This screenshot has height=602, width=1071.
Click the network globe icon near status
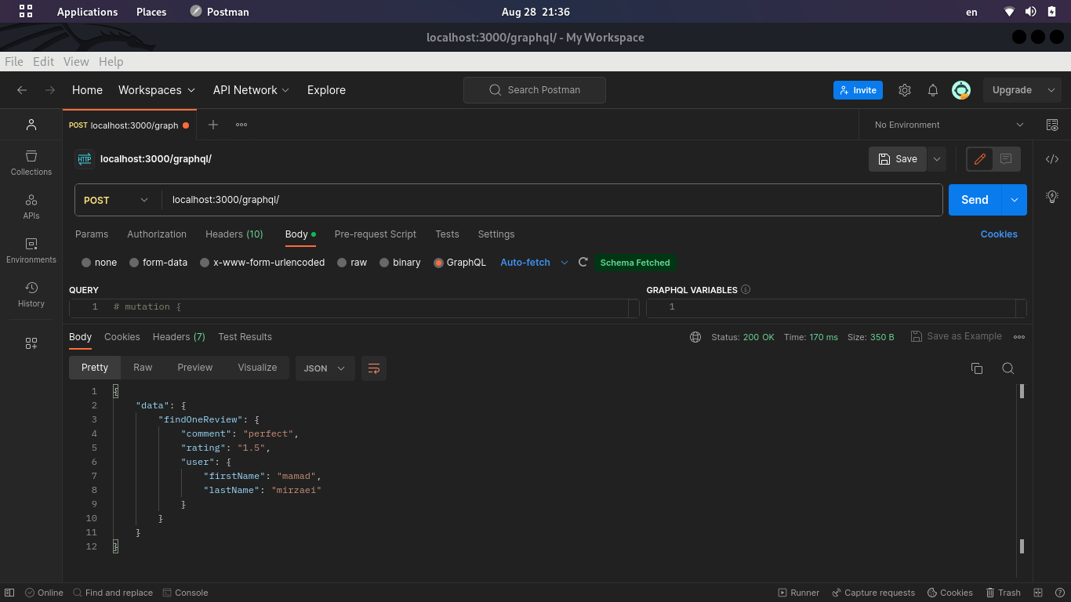click(x=695, y=337)
